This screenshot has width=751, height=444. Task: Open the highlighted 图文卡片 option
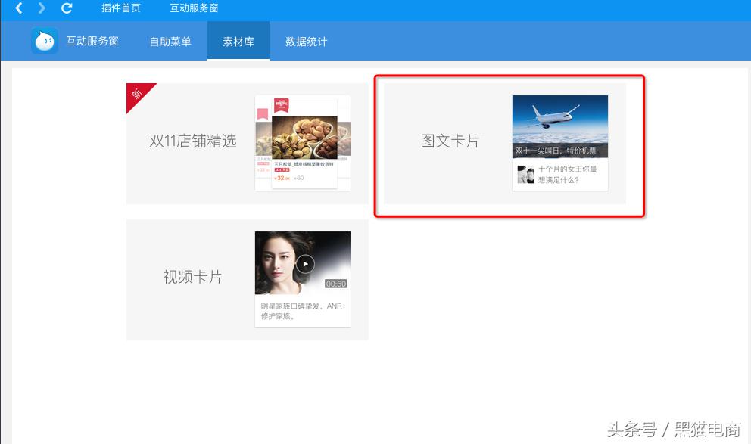coord(450,141)
